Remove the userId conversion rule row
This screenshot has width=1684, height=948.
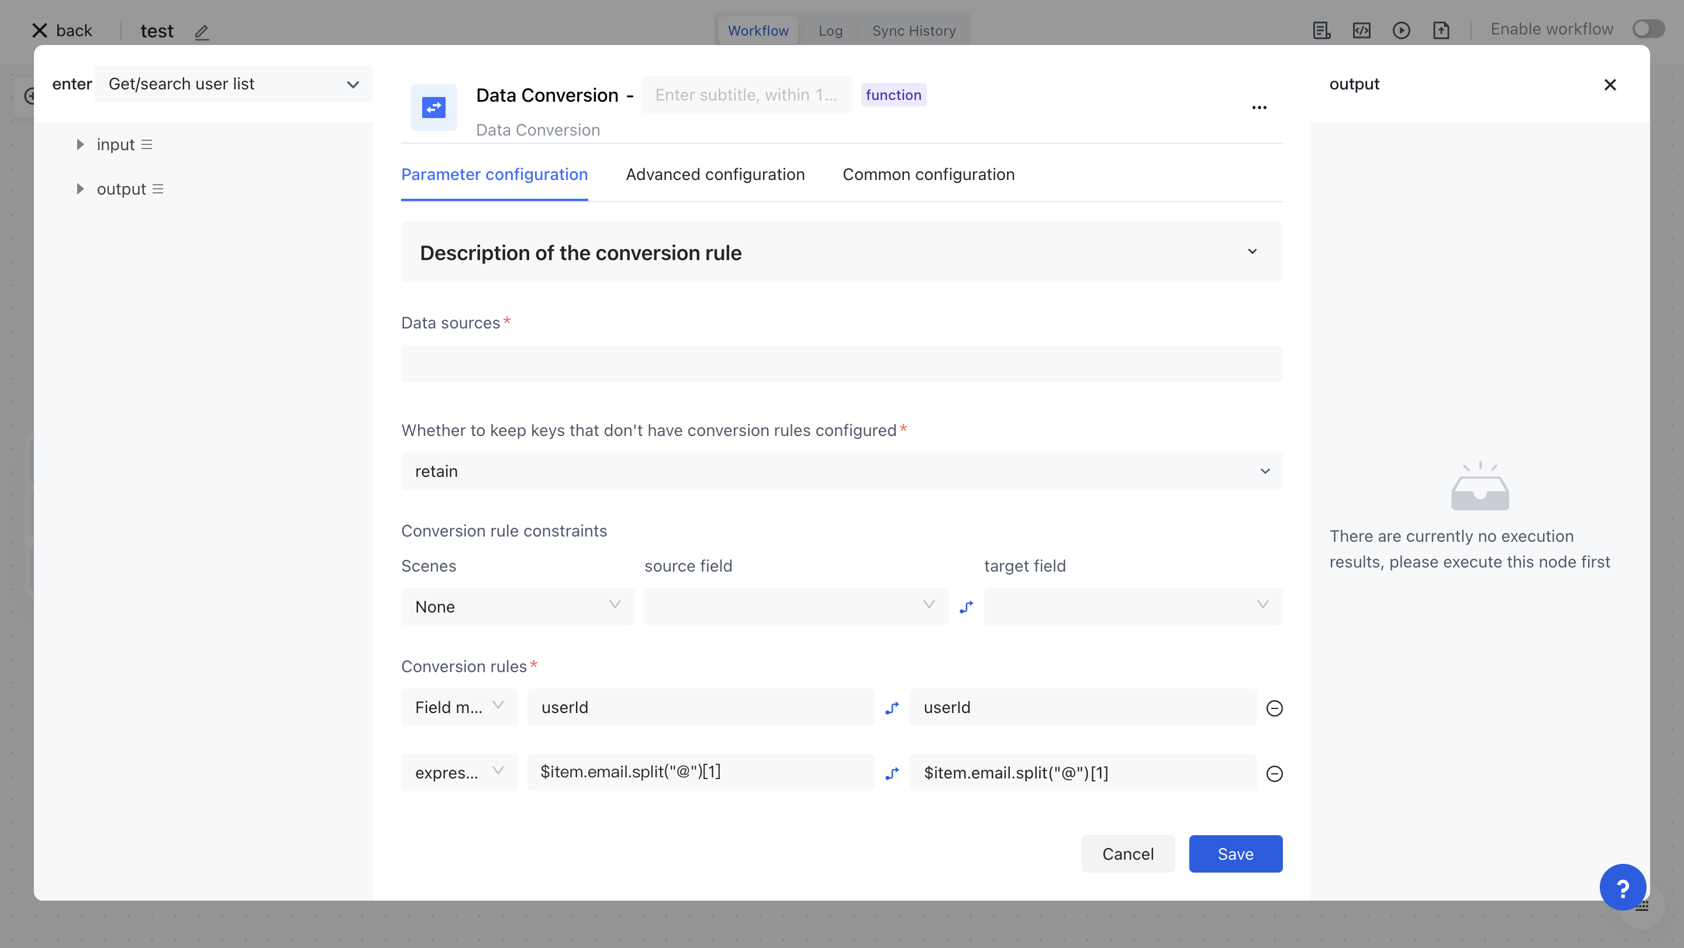[x=1274, y=708]
